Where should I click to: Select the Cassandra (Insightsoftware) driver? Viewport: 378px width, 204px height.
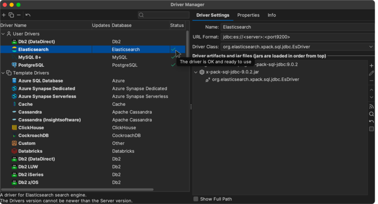tap(93, 120)
